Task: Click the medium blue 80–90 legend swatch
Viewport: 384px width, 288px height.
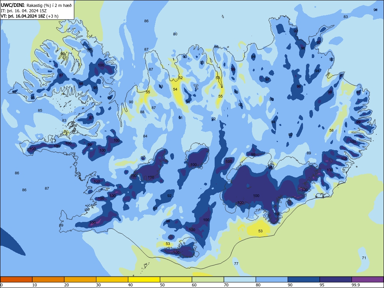Action: 272,280
